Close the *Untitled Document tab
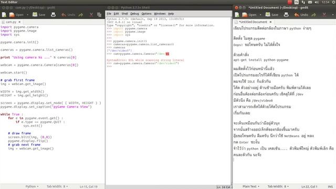 tap(270, 22)
